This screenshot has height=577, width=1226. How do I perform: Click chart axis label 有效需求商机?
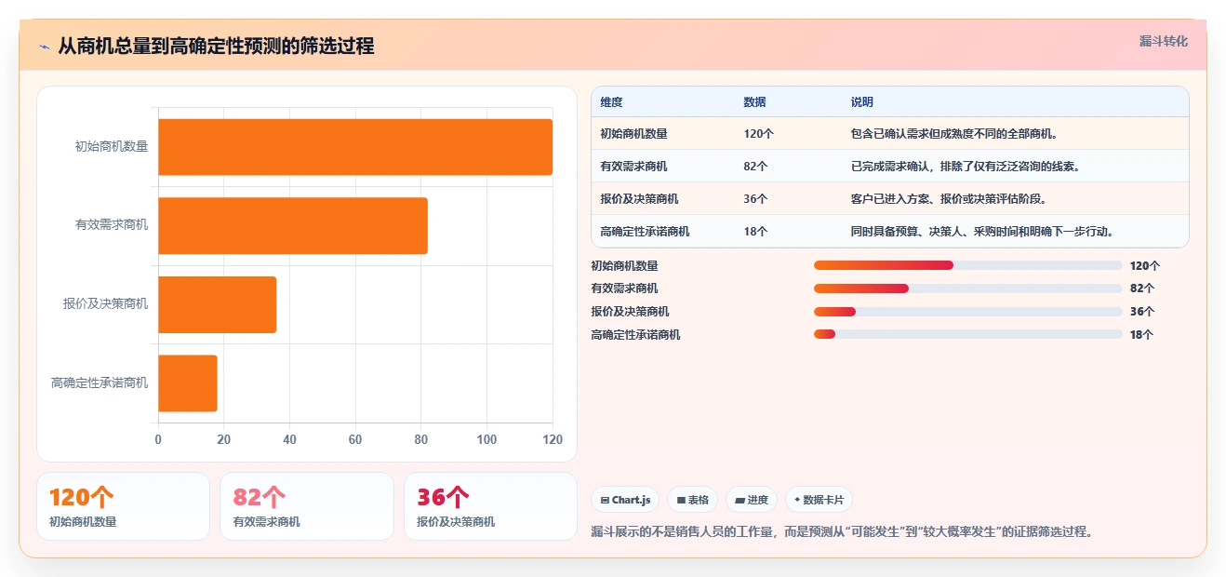coord(112,225)
